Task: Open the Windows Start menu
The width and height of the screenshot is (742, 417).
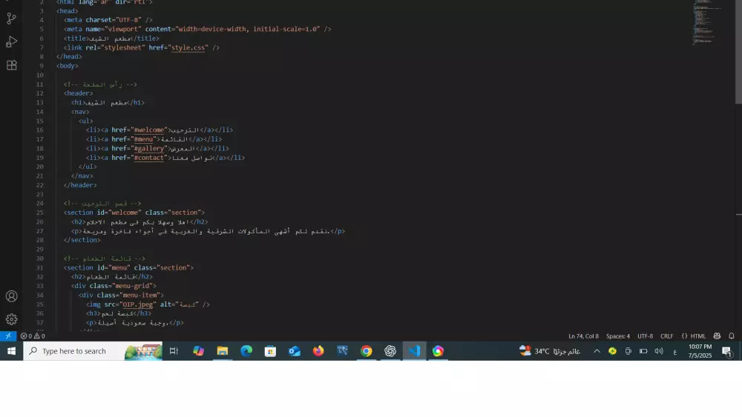Action: coord(11,351)
